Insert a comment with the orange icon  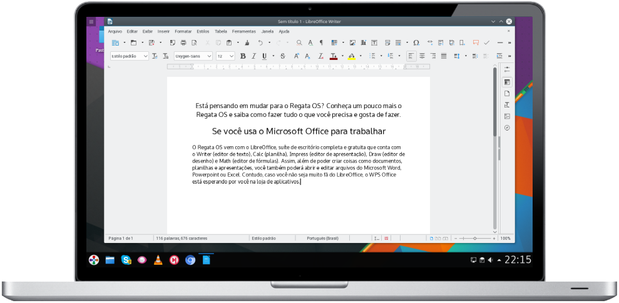(x=476, y=42)
